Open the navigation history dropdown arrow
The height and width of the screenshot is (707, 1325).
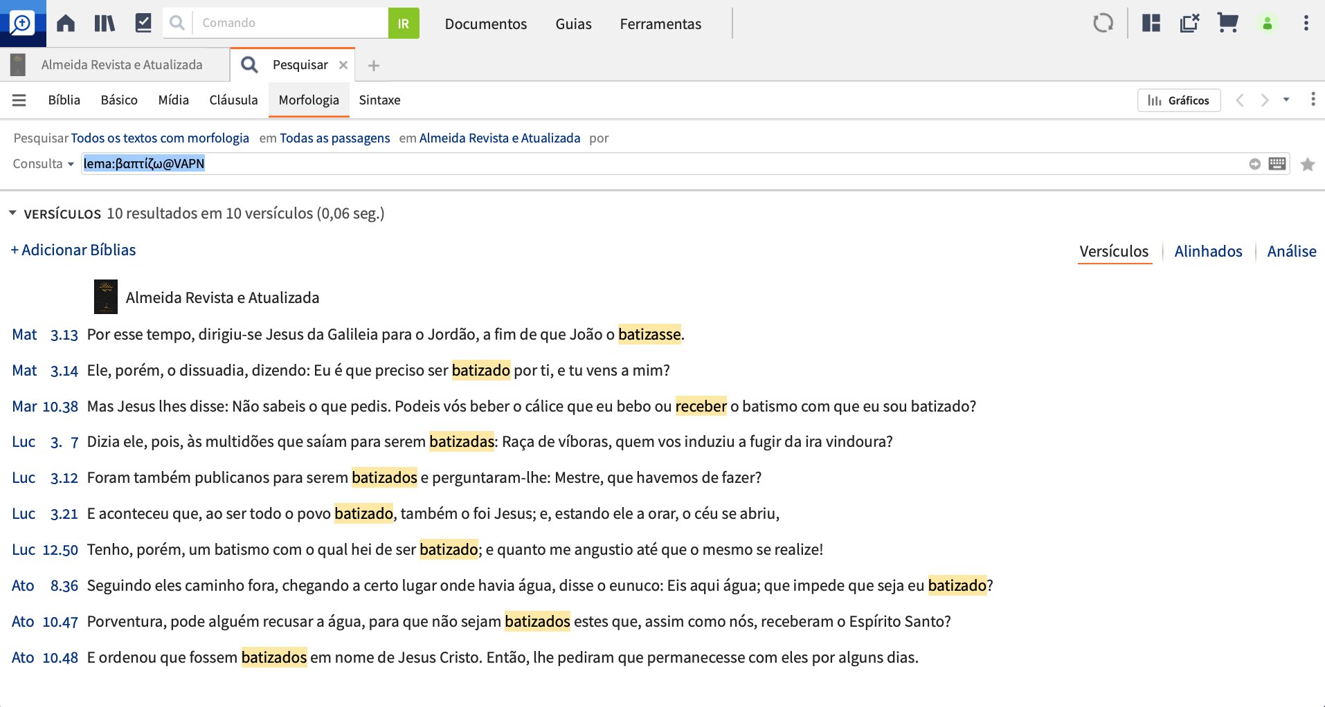(x=1286, y=100)
